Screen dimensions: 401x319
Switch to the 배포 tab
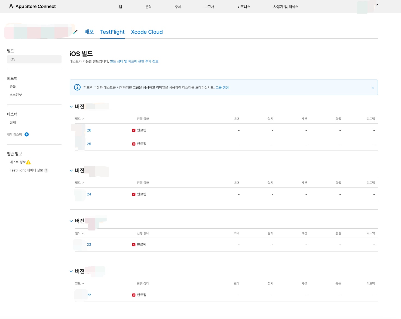point(89,32)
